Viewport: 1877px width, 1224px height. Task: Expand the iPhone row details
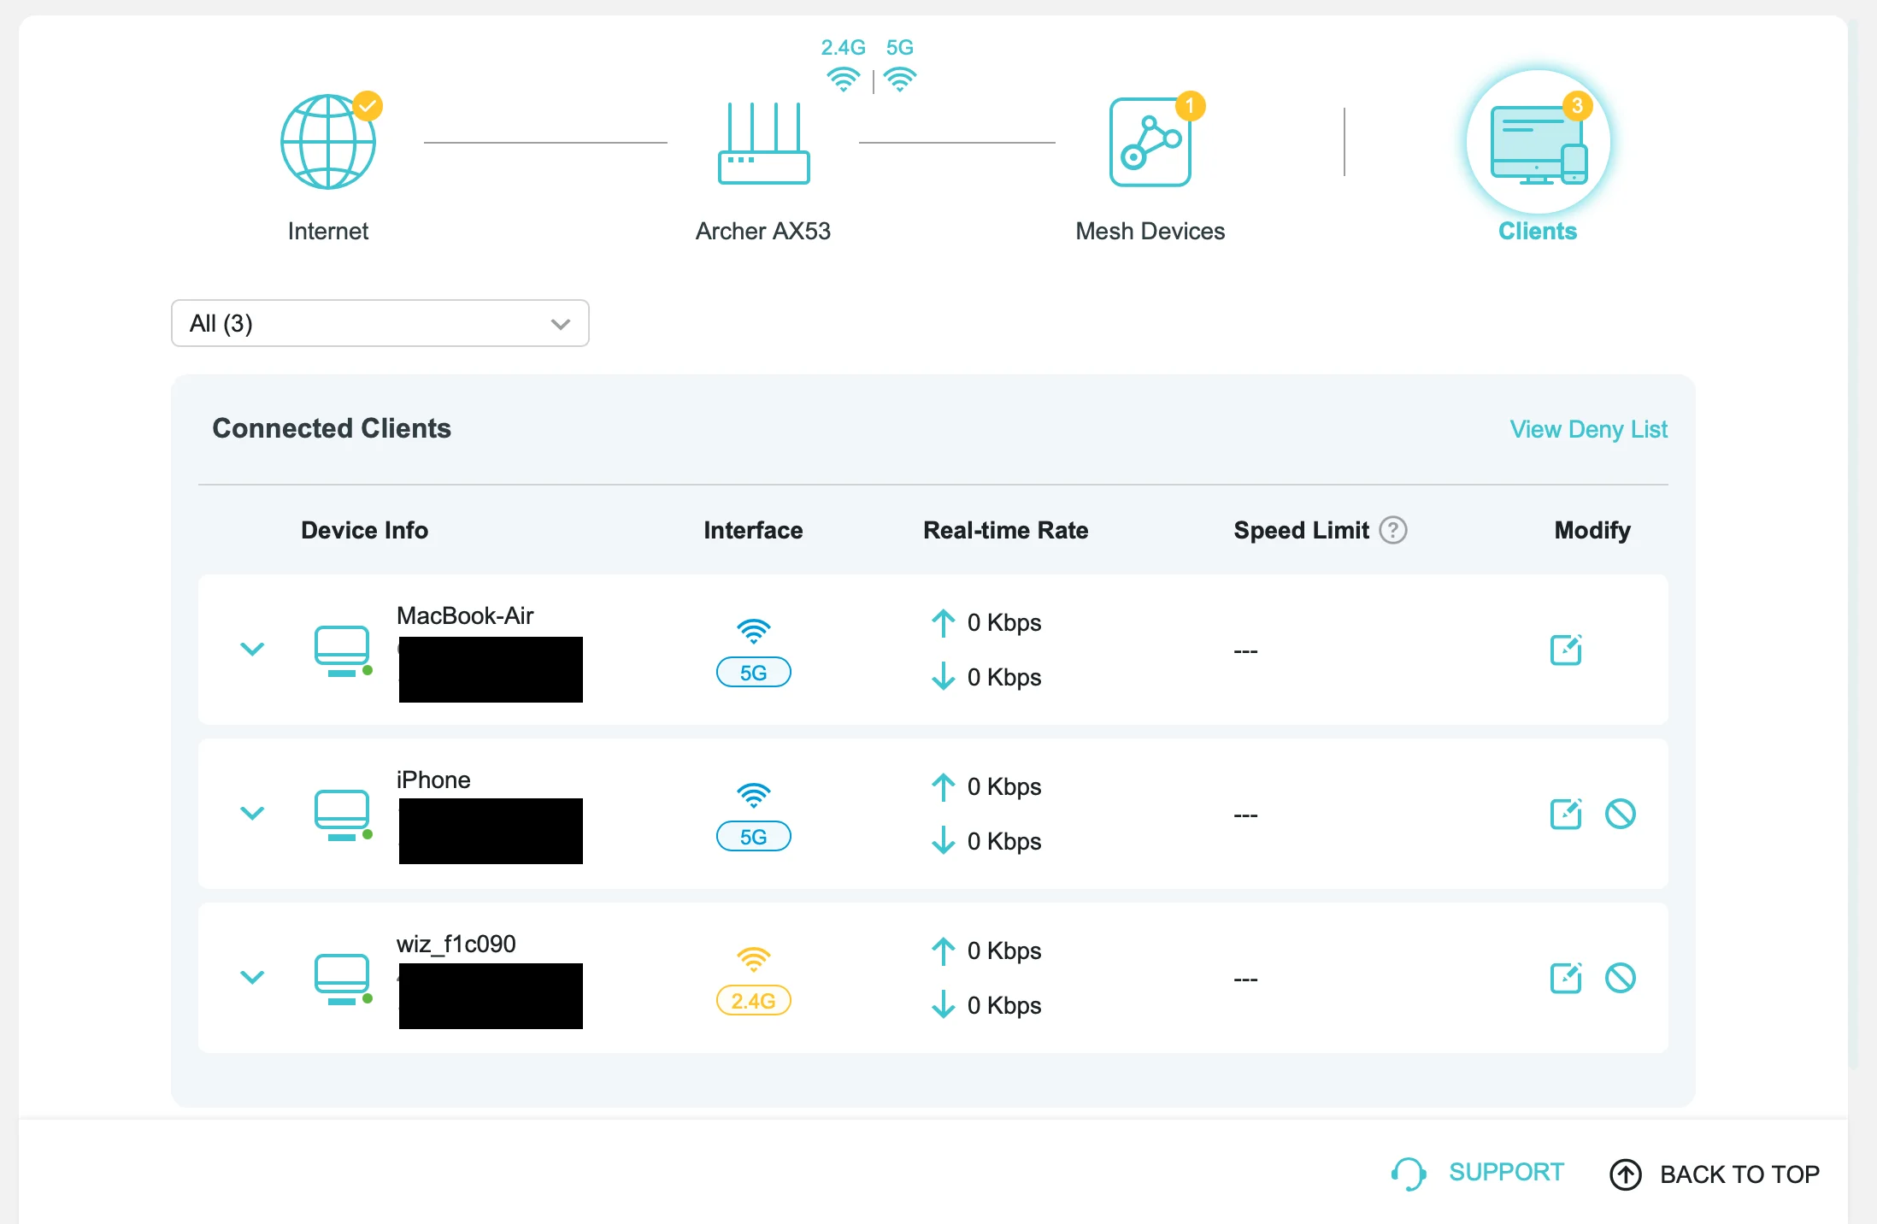pos(252,813)
